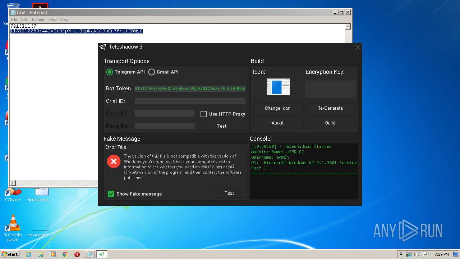This screenshot has width=460, height=259.
Task: Show hidden tray icons arrow
Action: (401, 254)
